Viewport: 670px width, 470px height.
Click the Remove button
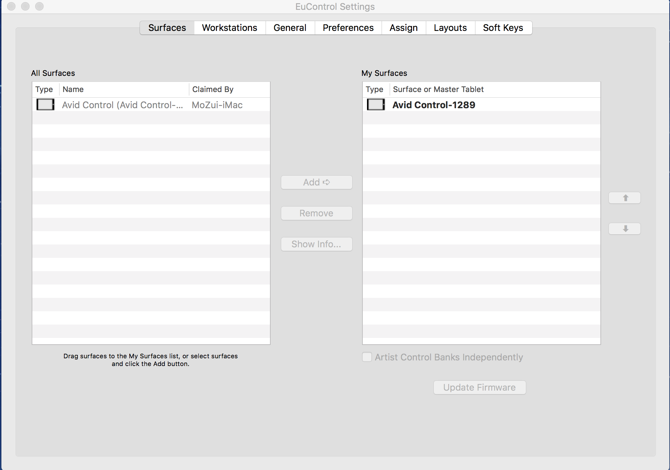(x=316, y=213)
